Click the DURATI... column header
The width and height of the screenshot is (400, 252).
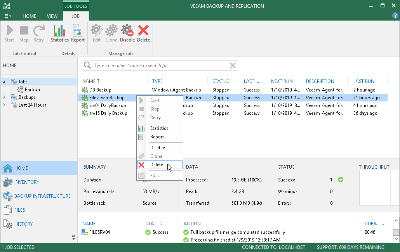click(374, 223)
